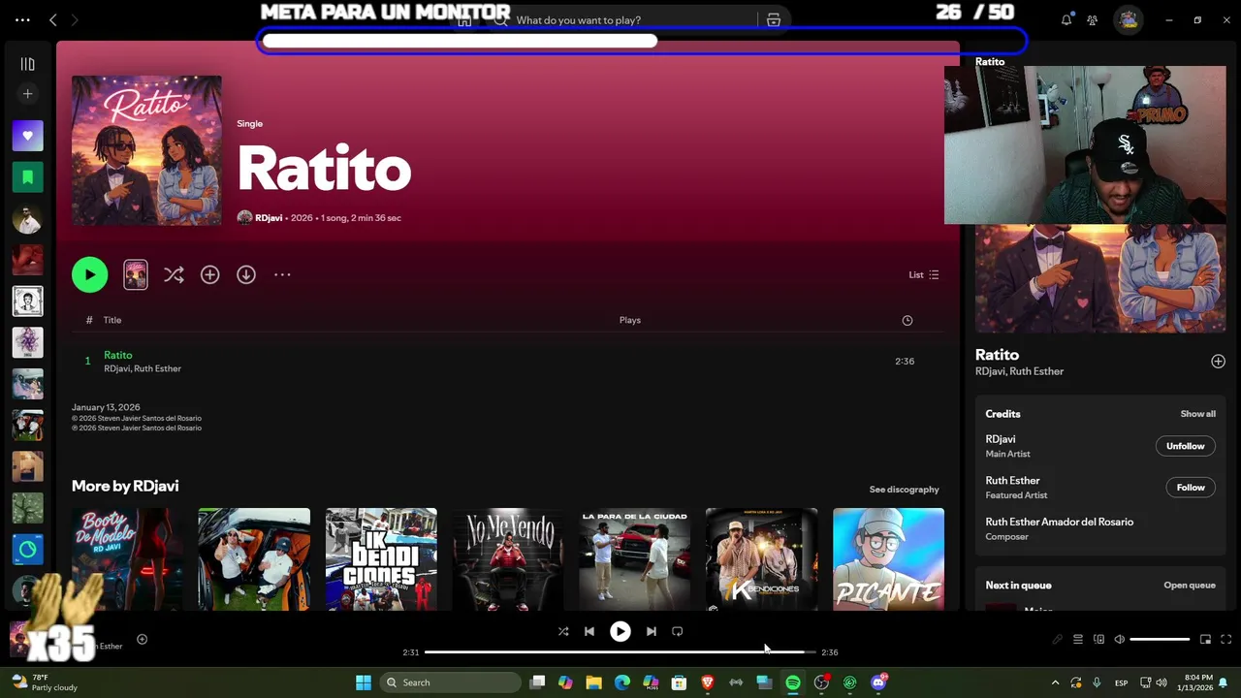Adjust the volume slider

[1160, 640]
